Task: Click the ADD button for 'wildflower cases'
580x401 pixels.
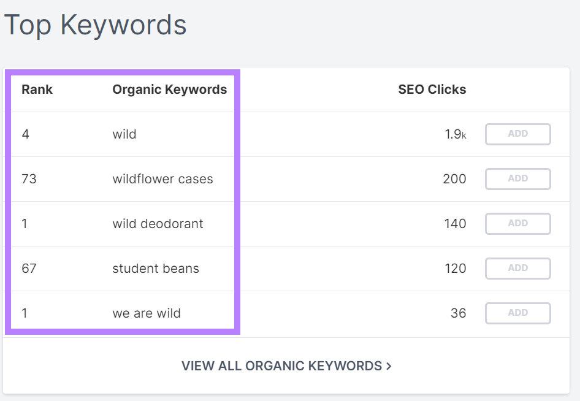Action: pos(517,178)
